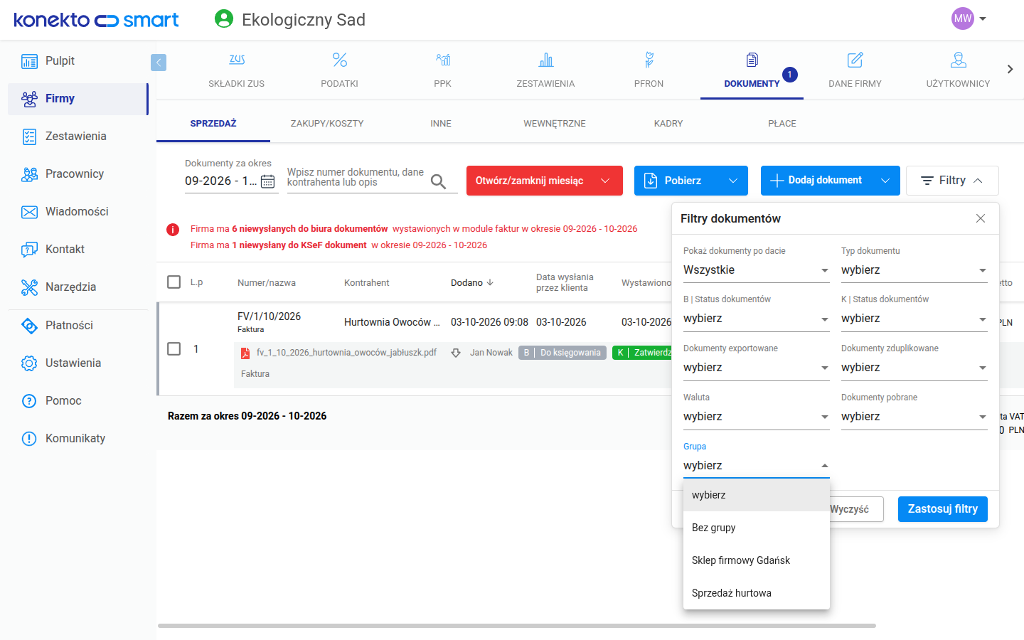Click the Pulpit dashboard sidebar icon
1024x640 pixels.
29,61
